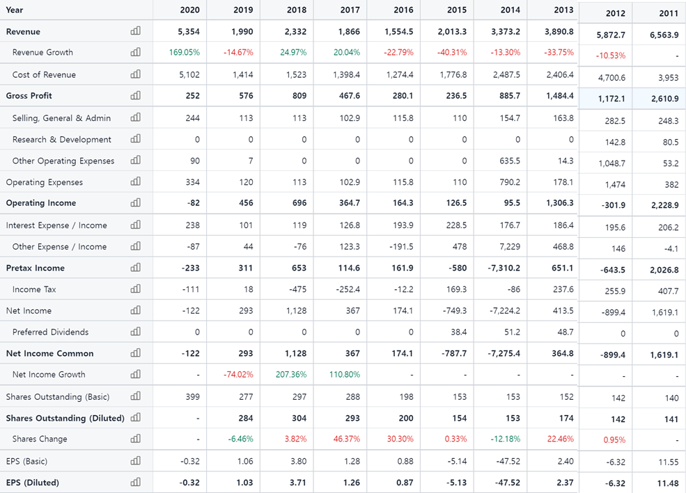686x493 pixels.
Task: Open chart icon for Other Expense / Income
Action: pos(136,246)
